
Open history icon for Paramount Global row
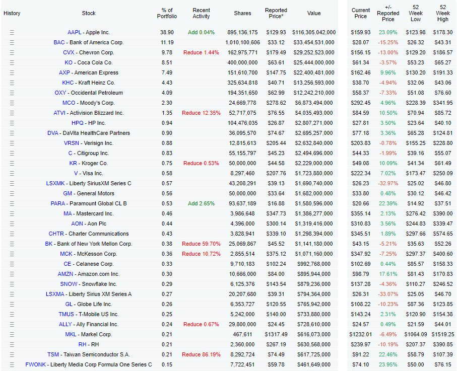pyautogui.click(x=12, y=204)
